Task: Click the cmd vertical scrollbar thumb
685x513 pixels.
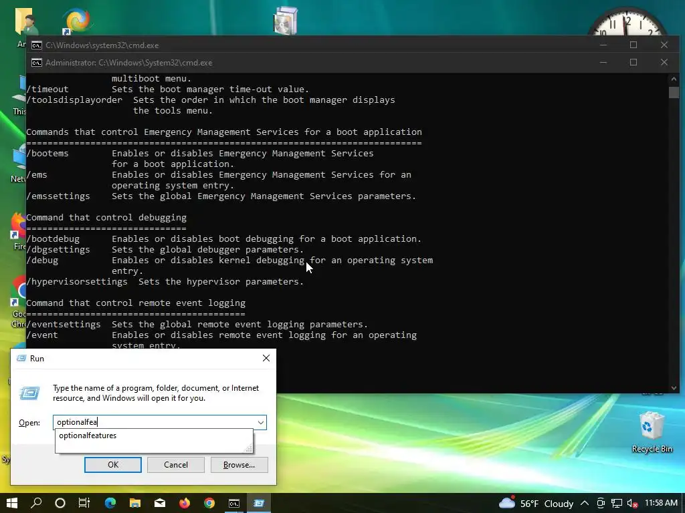Action: click(x=674, y=92)
